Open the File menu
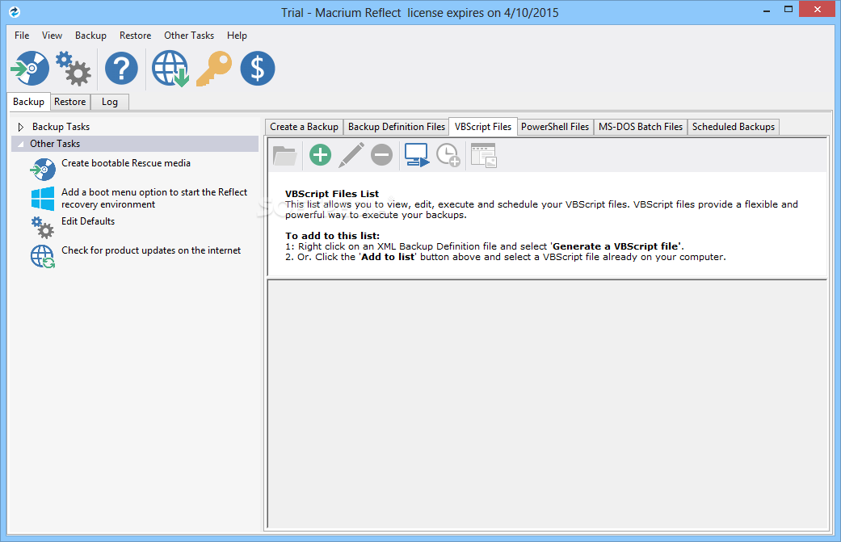 tap(22, 36)
